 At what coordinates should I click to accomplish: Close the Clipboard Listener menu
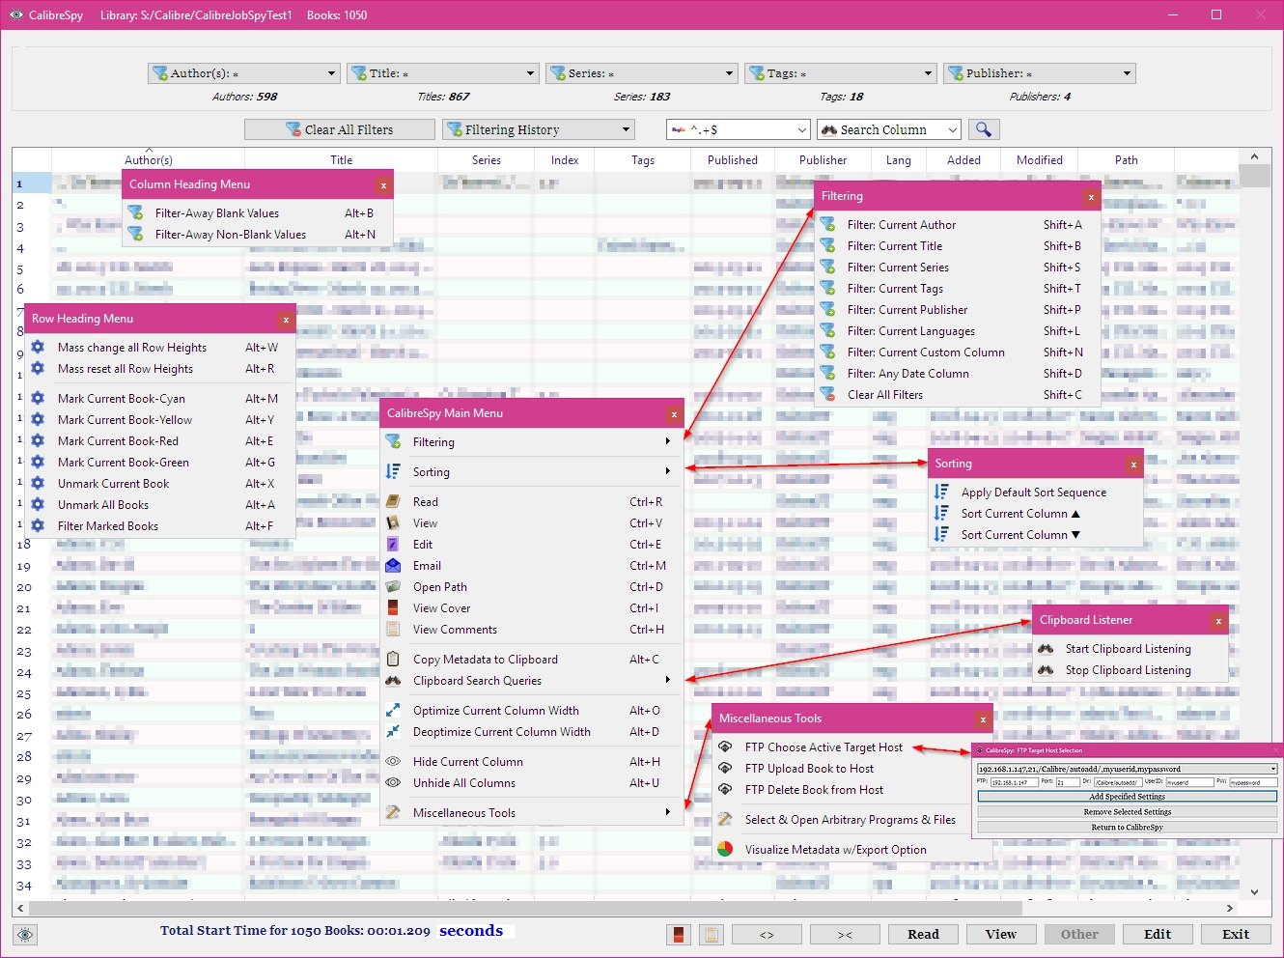click(x=1218, y=620)
